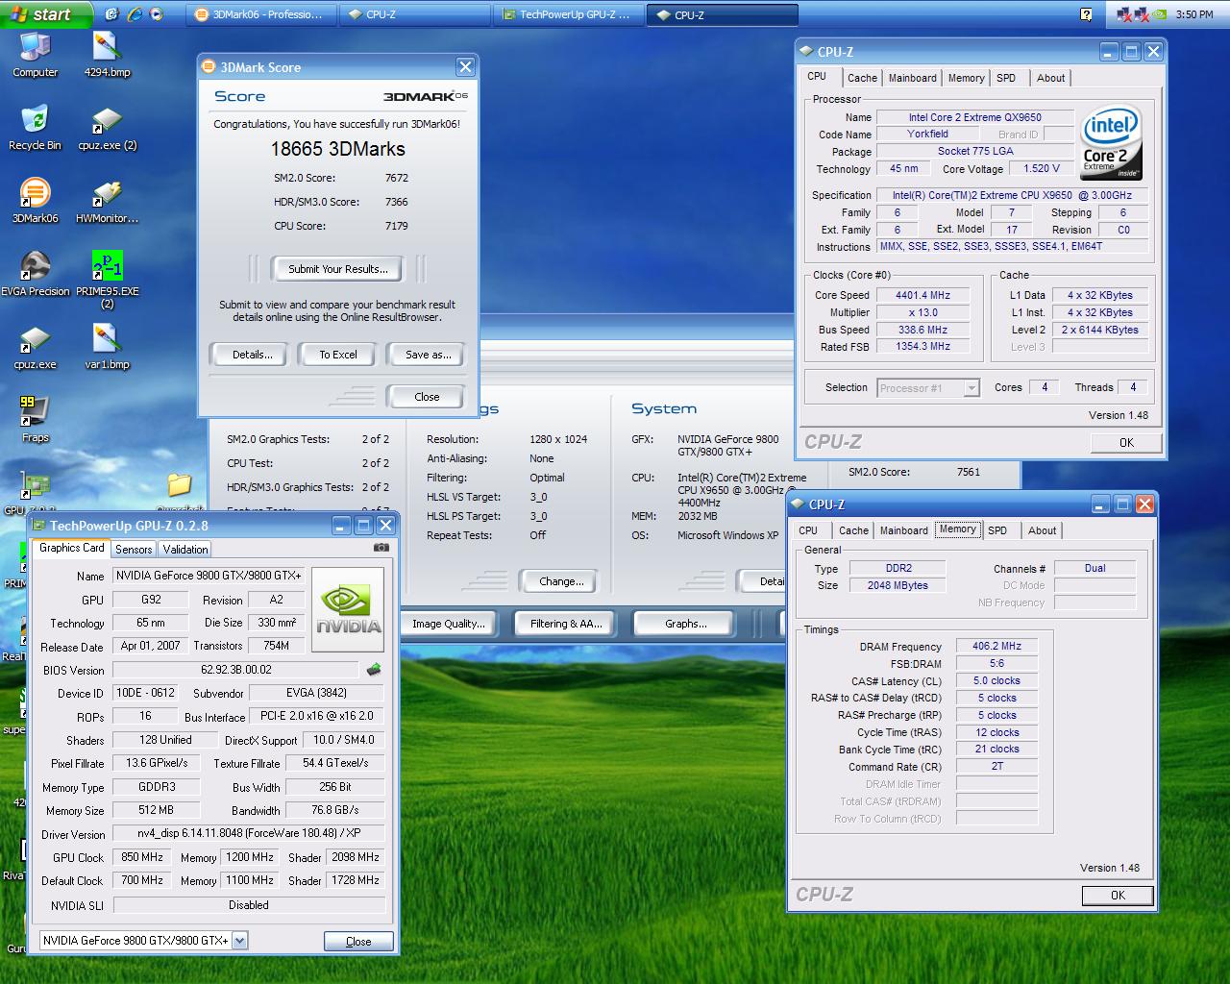
Task: Click the Filtering & AA... button
Action: click(x=566, y=624)
